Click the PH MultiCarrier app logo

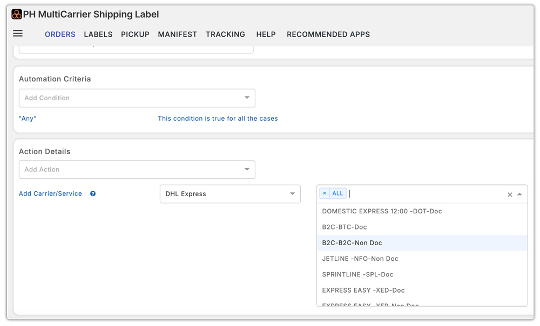17,15
